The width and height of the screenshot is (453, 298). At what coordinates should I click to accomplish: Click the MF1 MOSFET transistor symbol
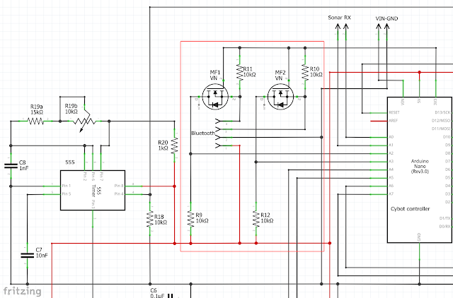click(215, 97)
